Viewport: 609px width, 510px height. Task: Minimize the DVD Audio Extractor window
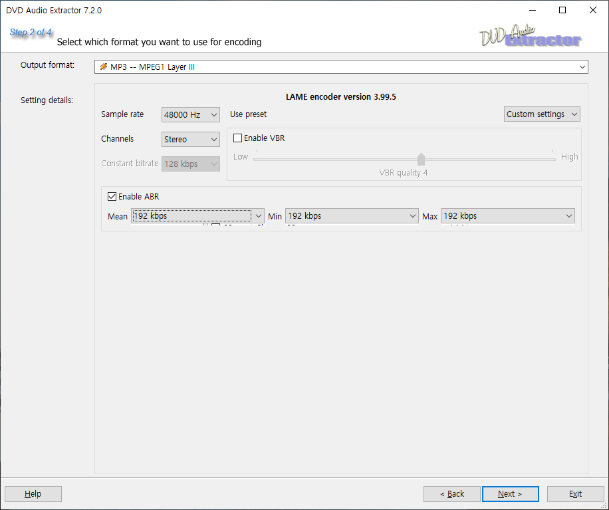(533, 10)
